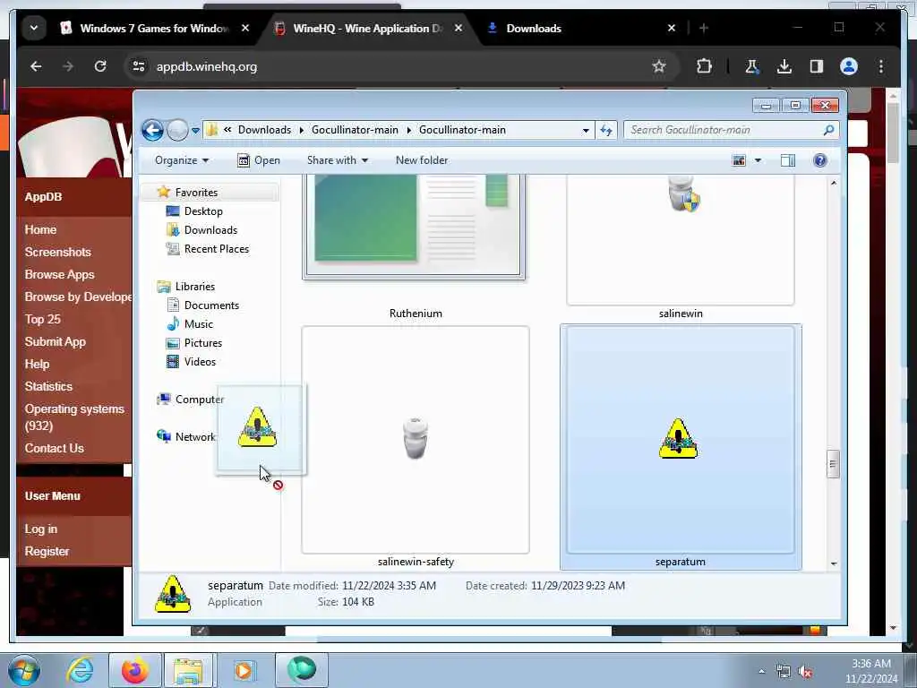The width and height of the screenshot is (917, 688).
Task: Select the separatum application icon
Action: (681, 439)
